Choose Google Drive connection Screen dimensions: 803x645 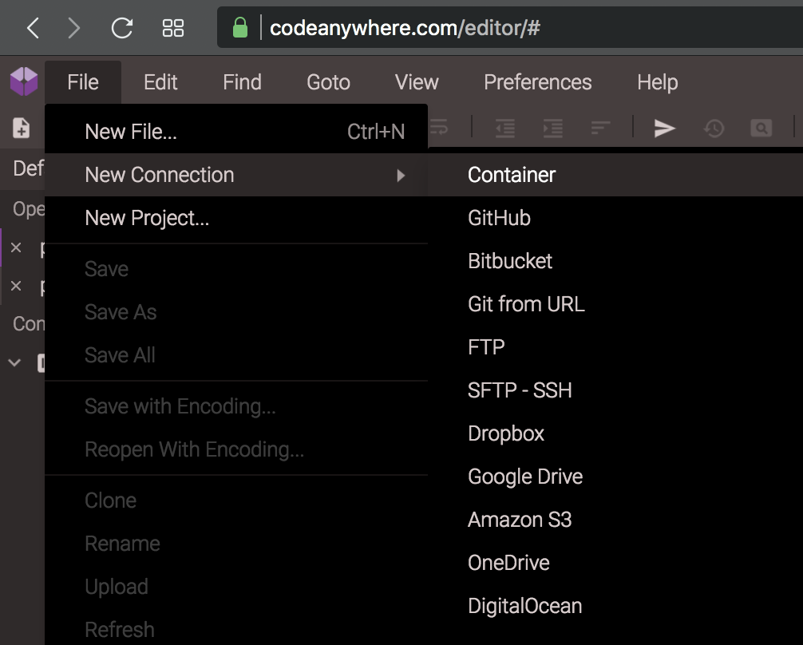click(x=615, y=477)
